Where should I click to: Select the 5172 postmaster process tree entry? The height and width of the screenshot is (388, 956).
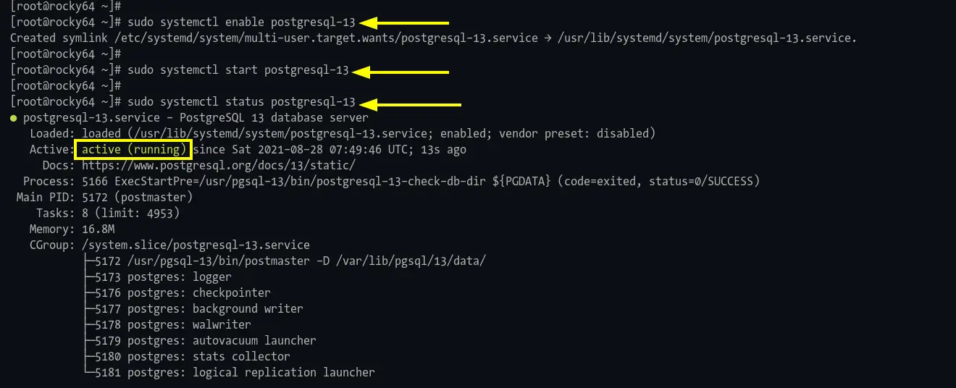point(285,261)
